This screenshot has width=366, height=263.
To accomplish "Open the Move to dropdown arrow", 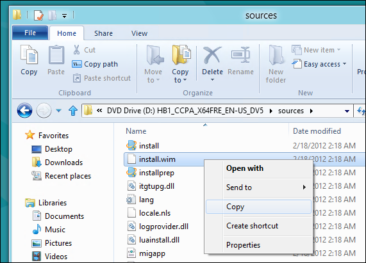I will tap(158, 80).
